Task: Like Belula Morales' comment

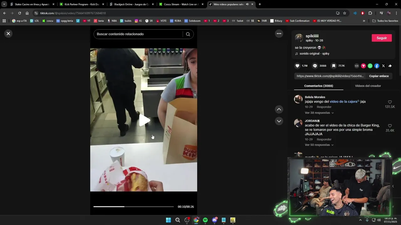Action: [x=390, y=102]
